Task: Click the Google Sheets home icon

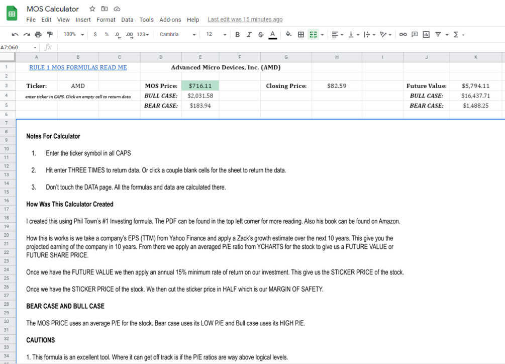Action: click(x=12, y=13)
